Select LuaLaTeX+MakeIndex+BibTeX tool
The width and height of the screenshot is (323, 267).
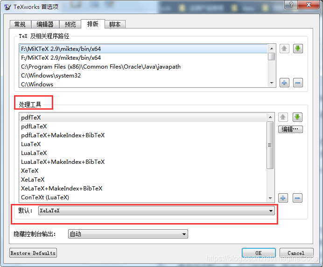tap(143, 162)
